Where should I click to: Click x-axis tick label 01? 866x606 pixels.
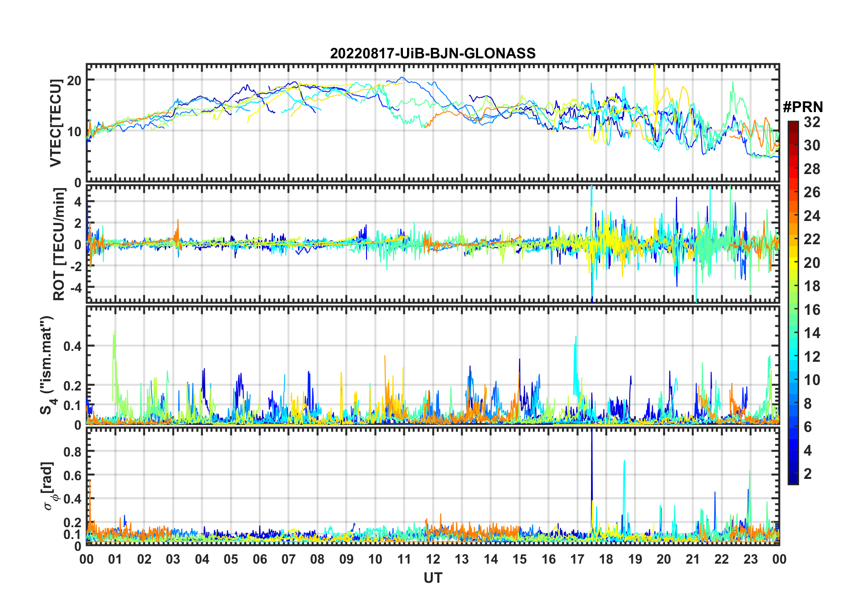point(115,559)
